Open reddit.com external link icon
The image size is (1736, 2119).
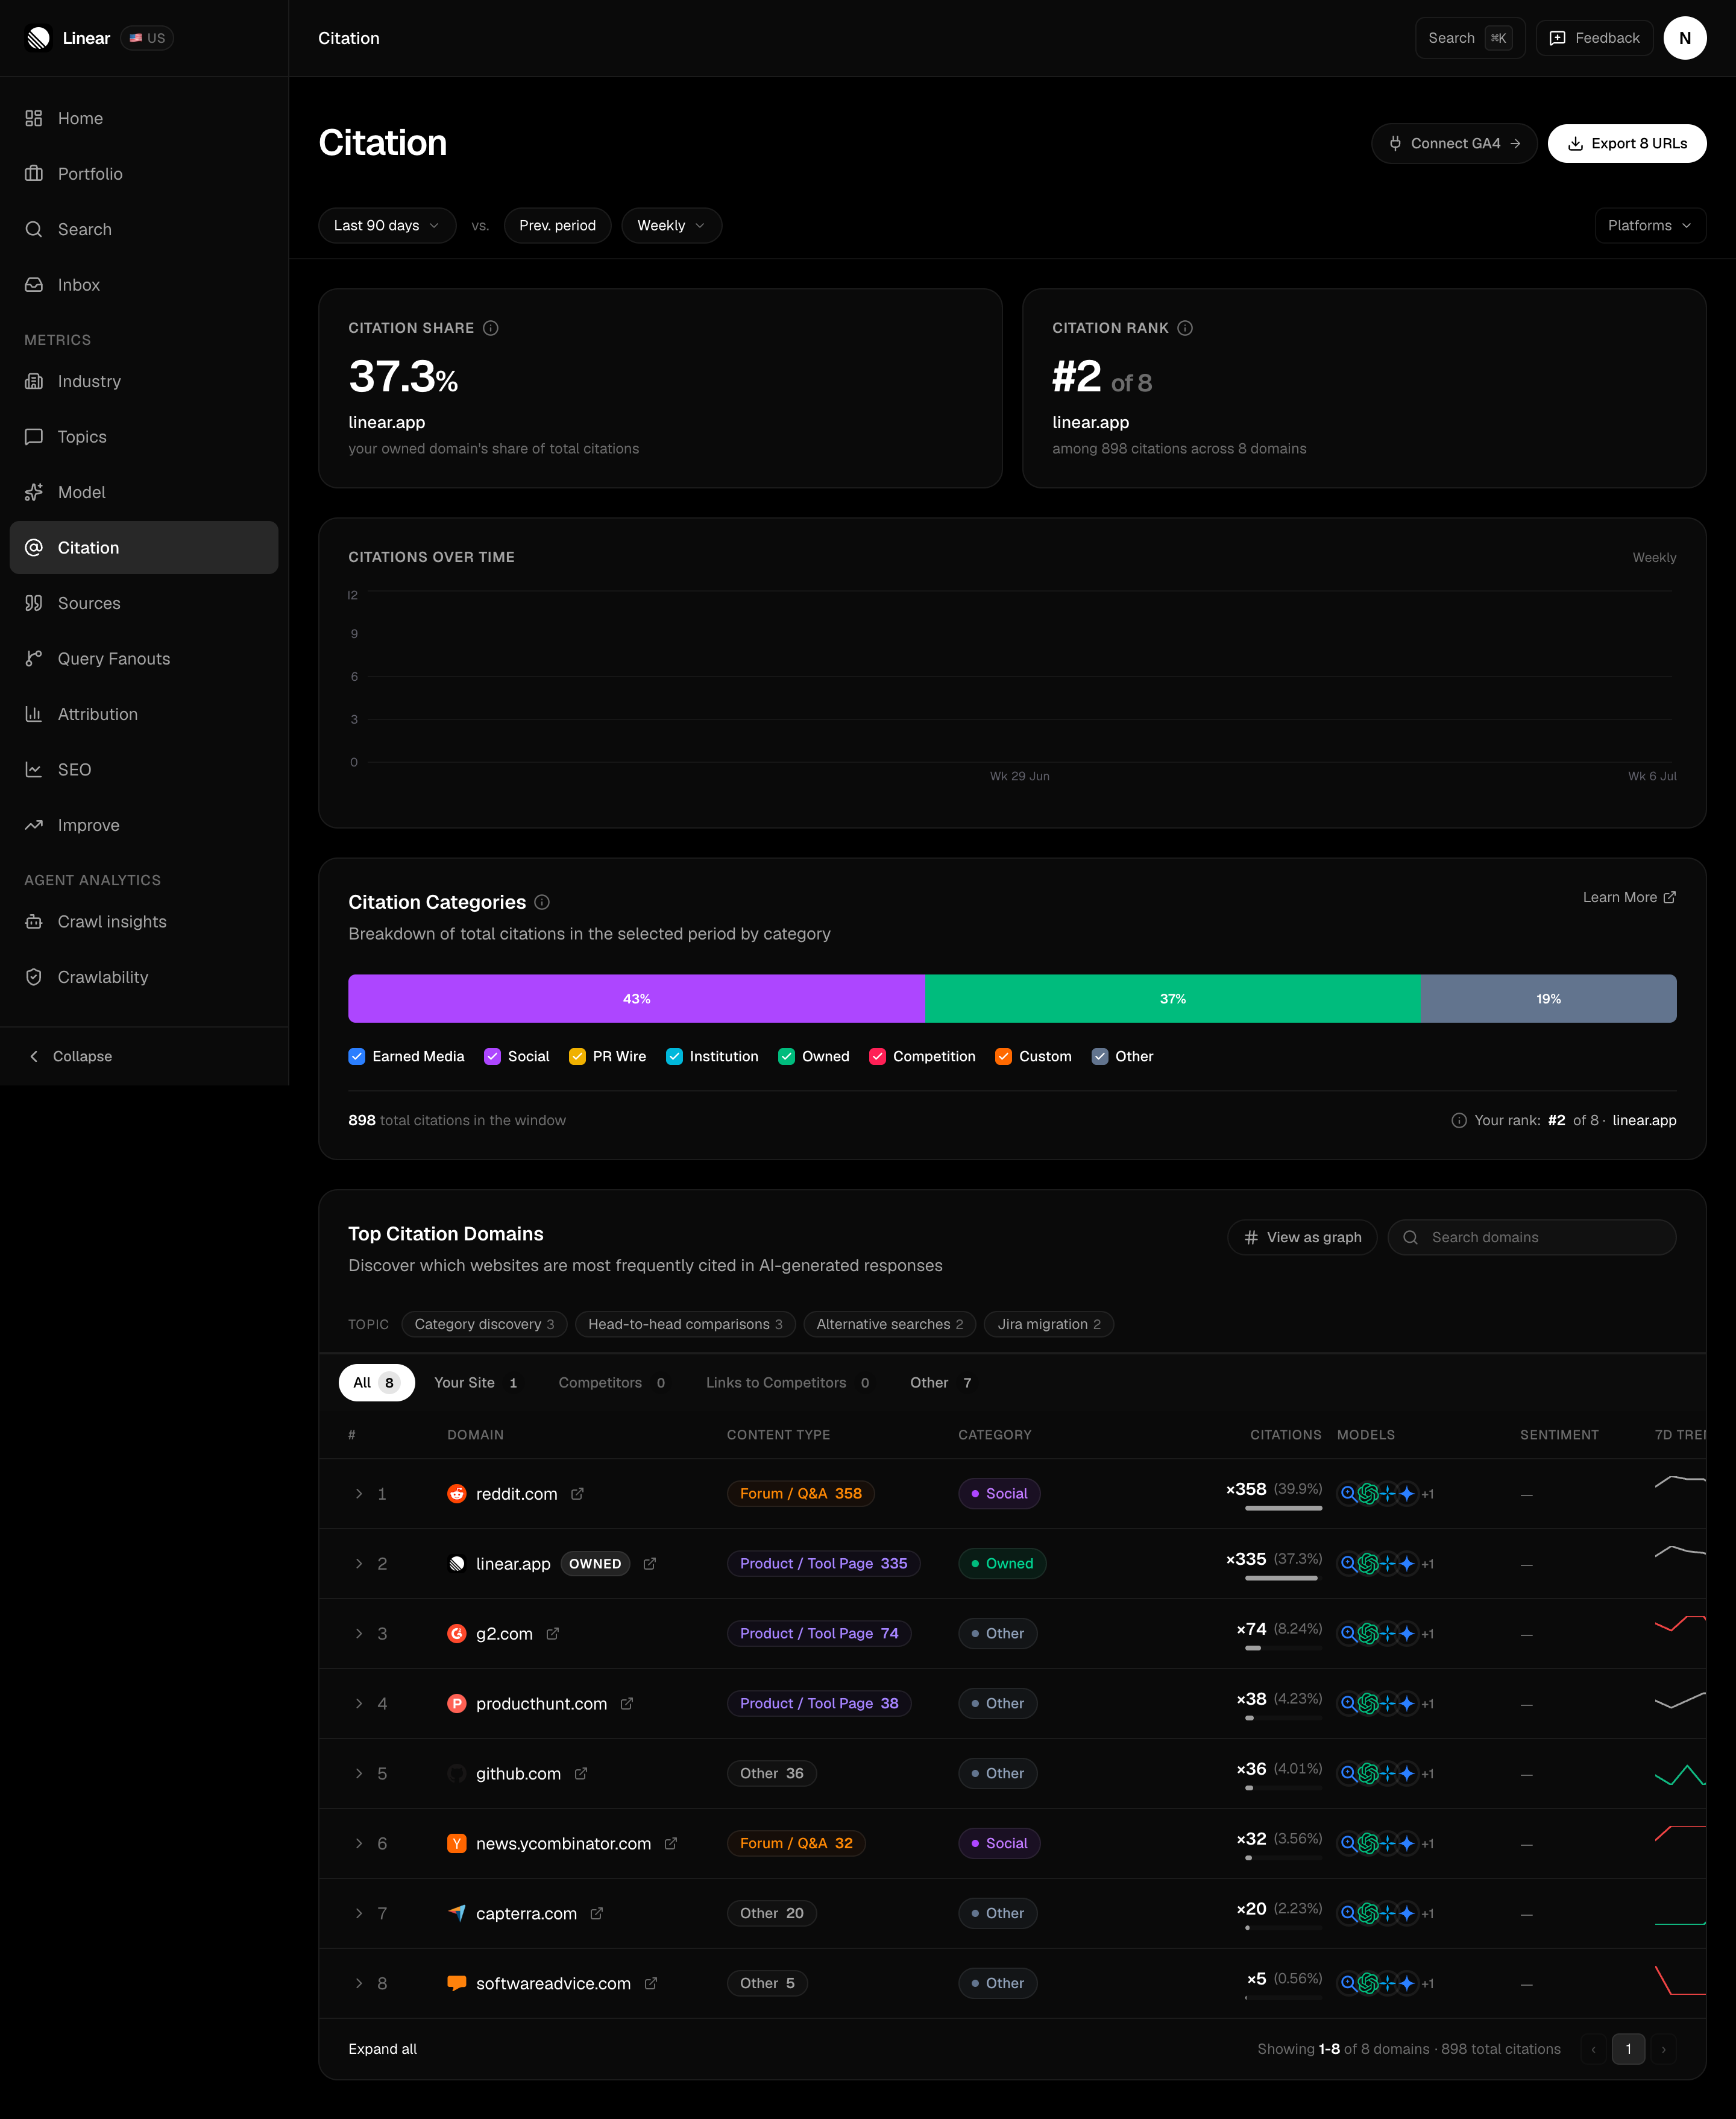tap(577, 1494)
